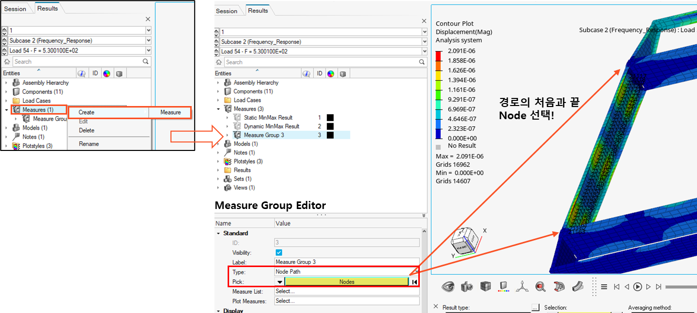This screenshot has height=313, width=697.
Task: Click the gray cube icon in left inset browser
Action: point(119,73)
